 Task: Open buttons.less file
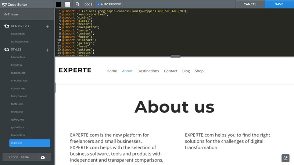(x=18, y=73)
